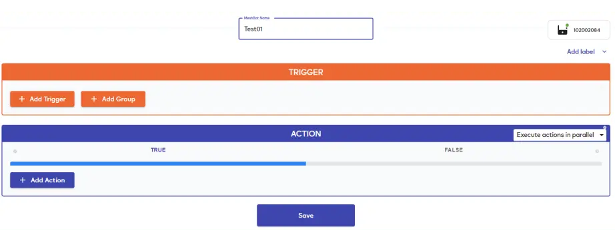
Task: Save the MeshBot
Action: coord(306,216)
